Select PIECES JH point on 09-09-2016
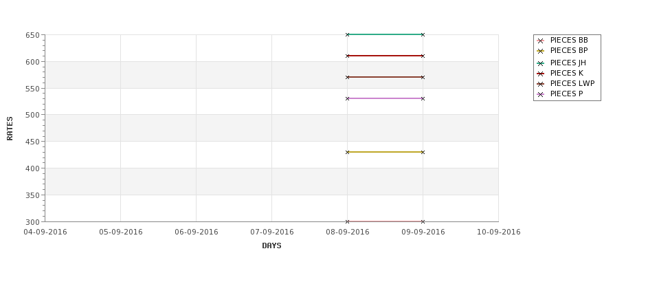 (423, 34)
